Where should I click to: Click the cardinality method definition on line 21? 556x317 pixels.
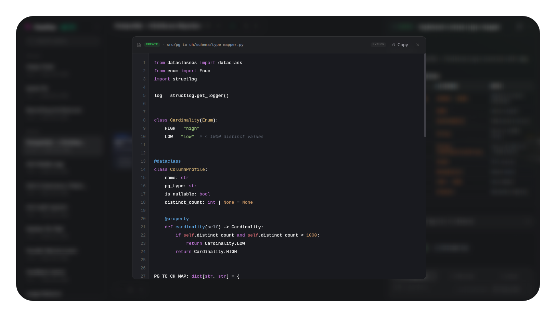(x=190, y=227)
